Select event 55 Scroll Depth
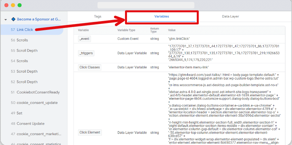292x145 pixels. [24, 51]
